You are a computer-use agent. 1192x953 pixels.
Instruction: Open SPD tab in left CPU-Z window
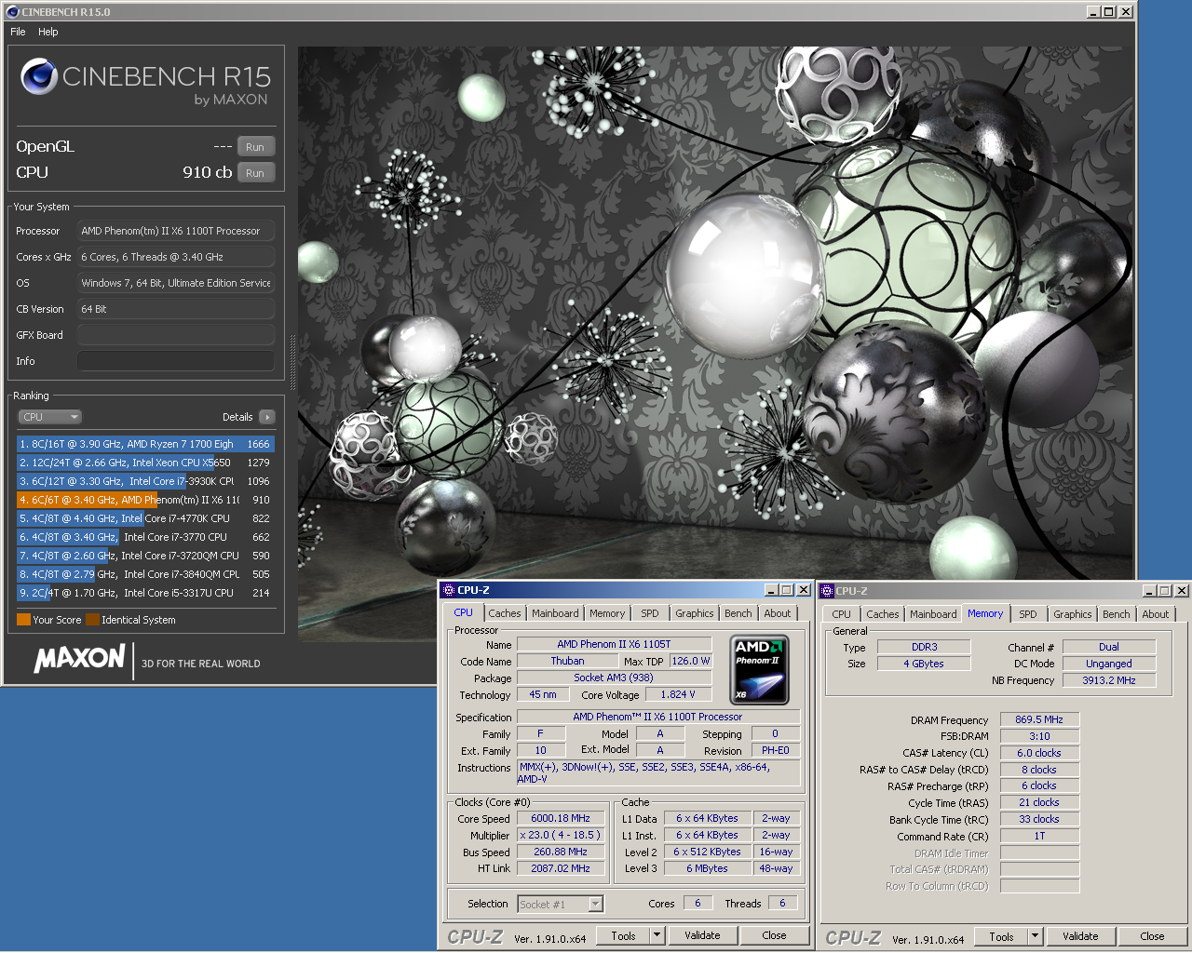click(x=650, y=613)
